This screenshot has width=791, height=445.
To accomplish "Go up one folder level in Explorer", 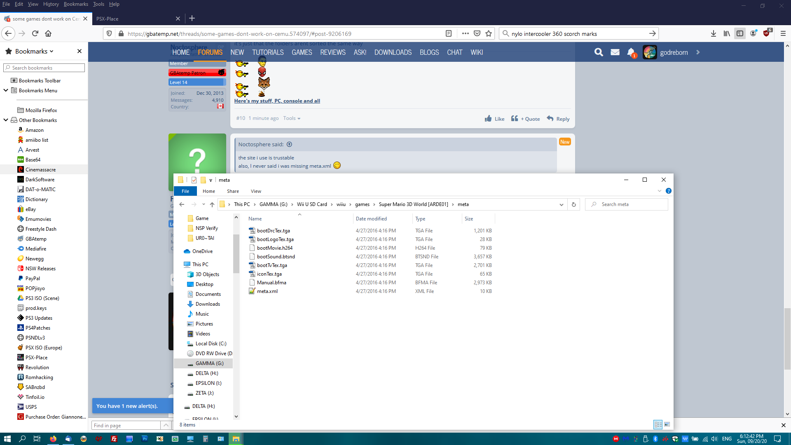I will coord(212,204).
